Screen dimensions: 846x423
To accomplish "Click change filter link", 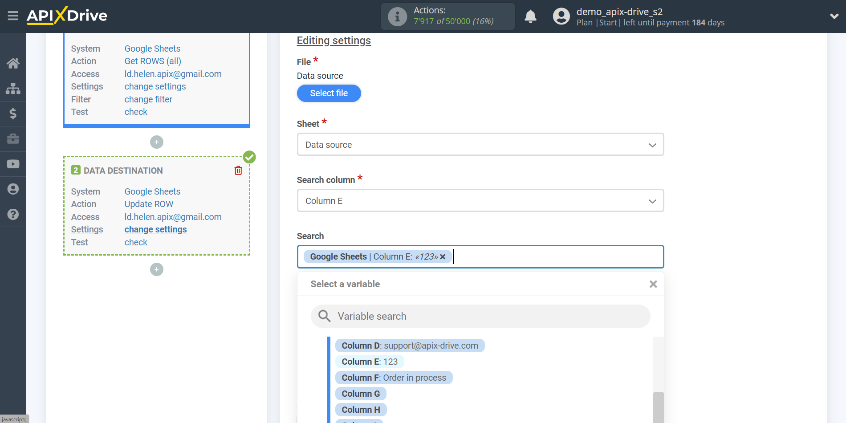I will 148,99.
